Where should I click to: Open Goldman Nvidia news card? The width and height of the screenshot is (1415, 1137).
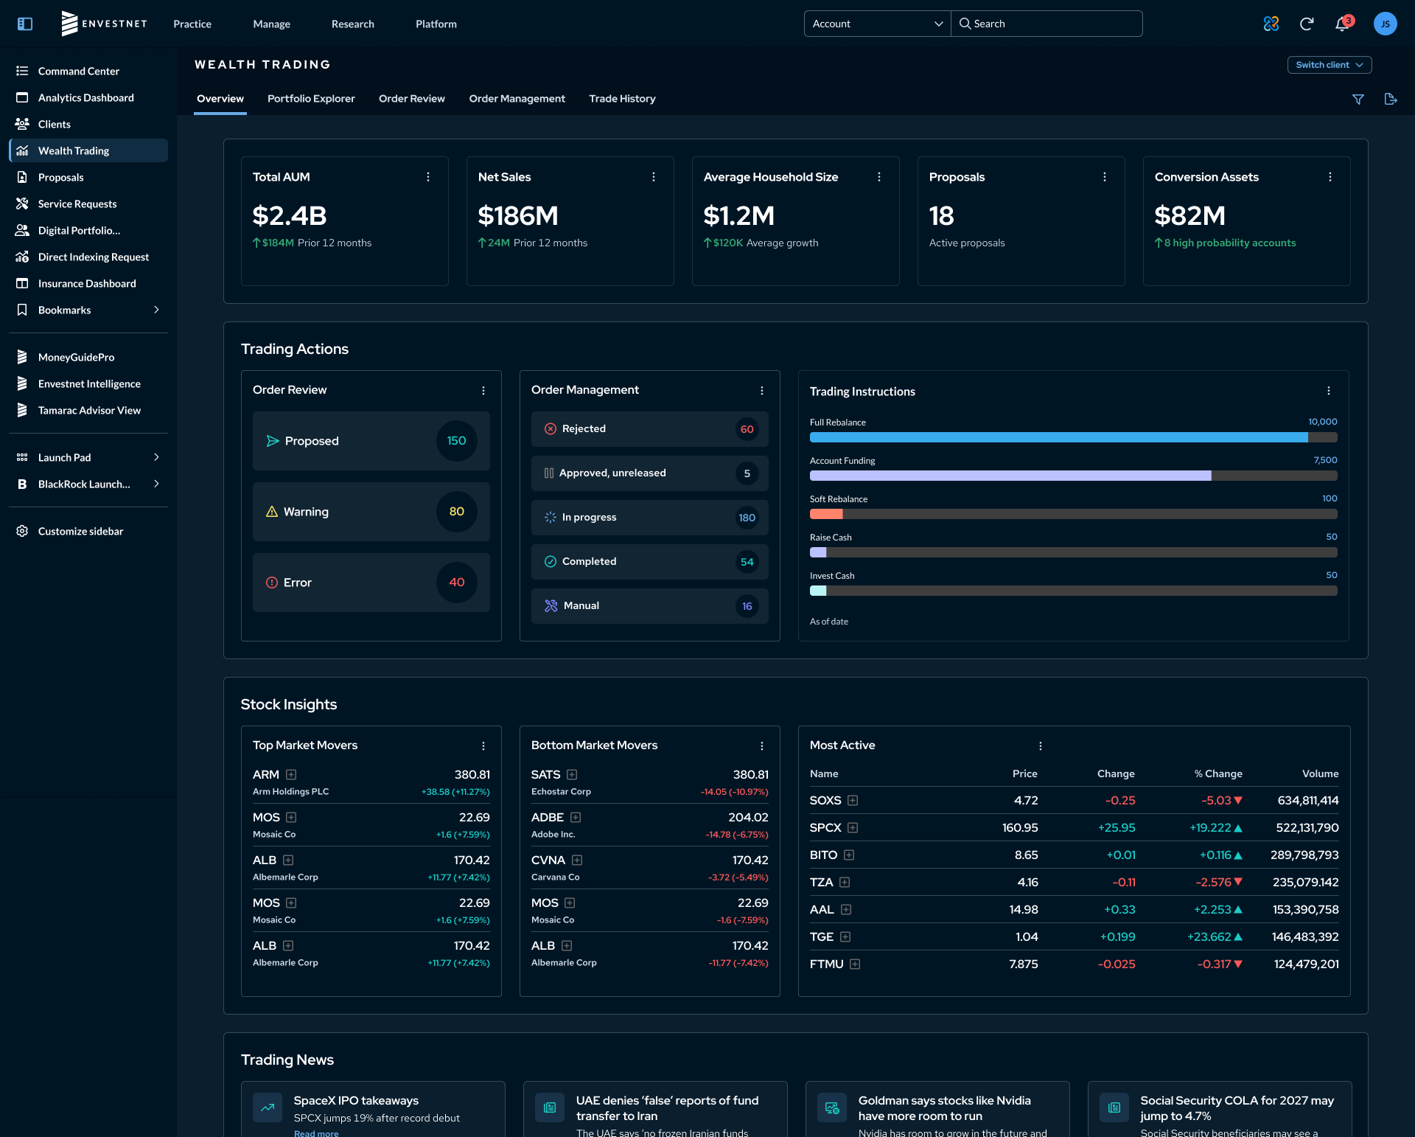click(x=937, y=1109)
